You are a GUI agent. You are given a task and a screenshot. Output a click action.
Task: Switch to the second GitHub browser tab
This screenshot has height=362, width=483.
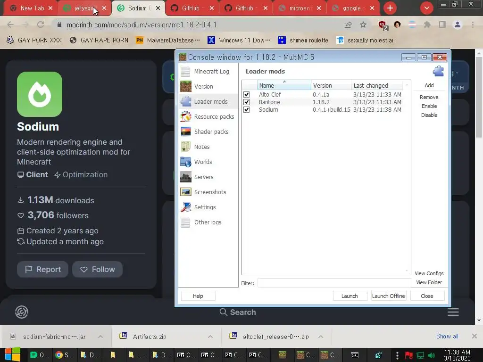(245, 8)
